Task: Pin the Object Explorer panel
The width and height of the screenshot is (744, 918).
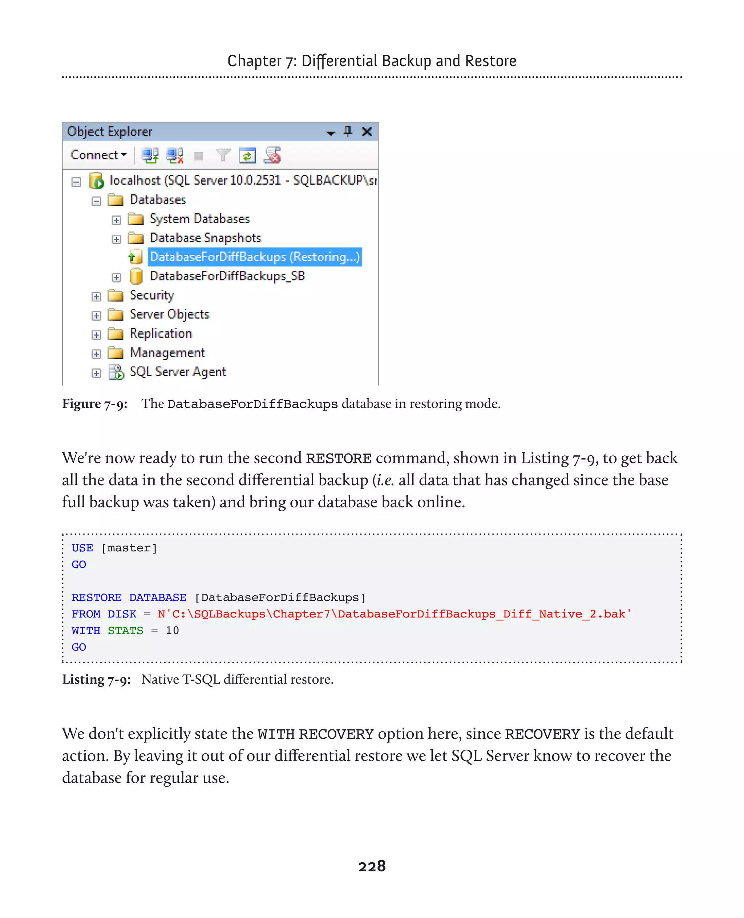Action: pyautogui.click(x=348, y=131)
